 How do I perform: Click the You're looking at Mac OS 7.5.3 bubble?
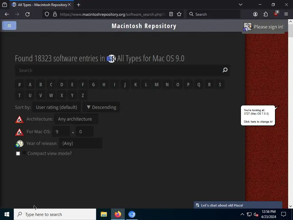258,116
